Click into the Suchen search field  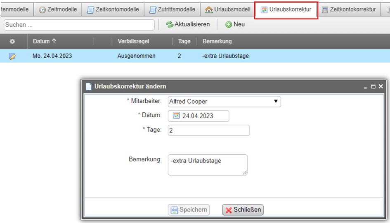coord(79,25)
